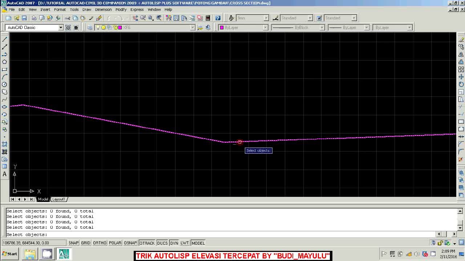Activate the Arc tool
This screenshot has height=261, width=465.
4,77
